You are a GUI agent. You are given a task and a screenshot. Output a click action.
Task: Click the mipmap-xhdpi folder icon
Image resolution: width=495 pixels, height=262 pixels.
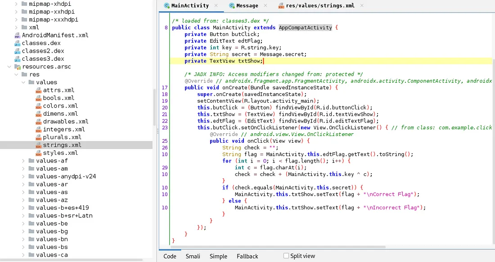click(24, 4)
